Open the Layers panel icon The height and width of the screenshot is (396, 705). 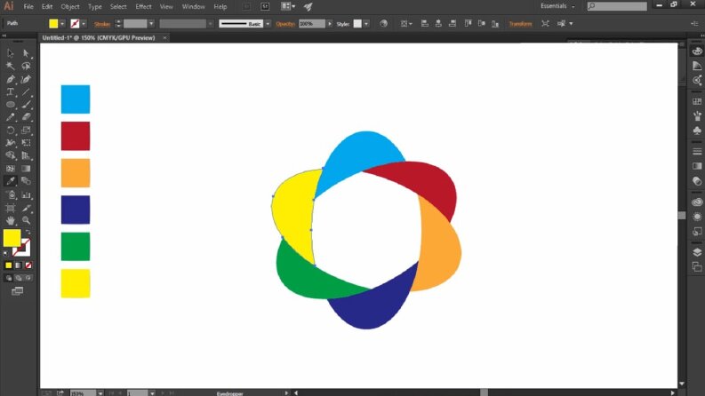coord(697,252)
